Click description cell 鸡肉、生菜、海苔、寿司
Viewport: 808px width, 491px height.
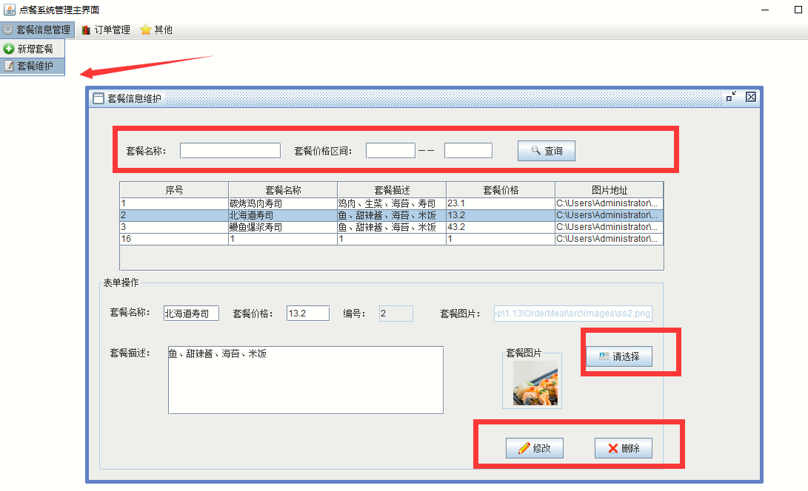coord(392,203)
